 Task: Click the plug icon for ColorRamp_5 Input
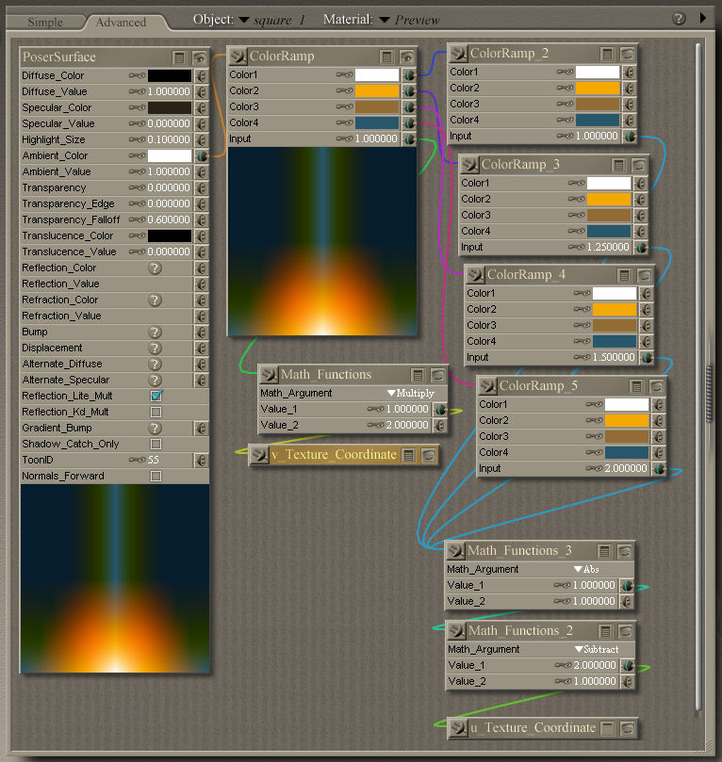pos(660,468)
